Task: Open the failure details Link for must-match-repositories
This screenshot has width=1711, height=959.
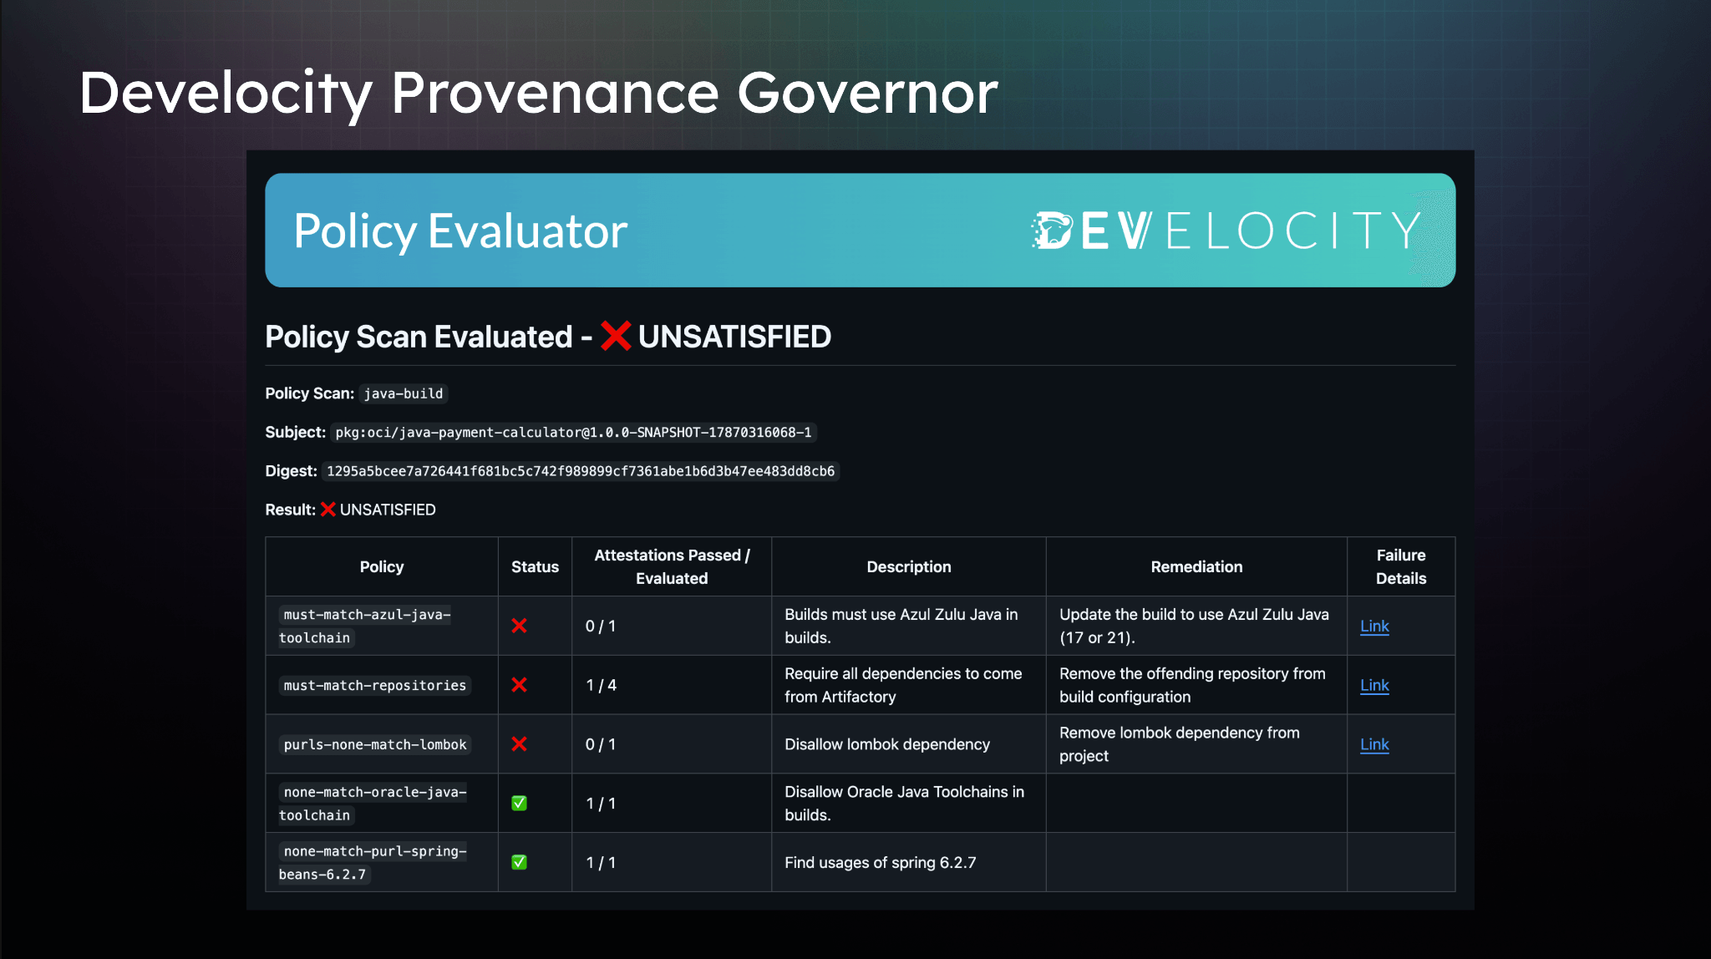Action: 1374,684
